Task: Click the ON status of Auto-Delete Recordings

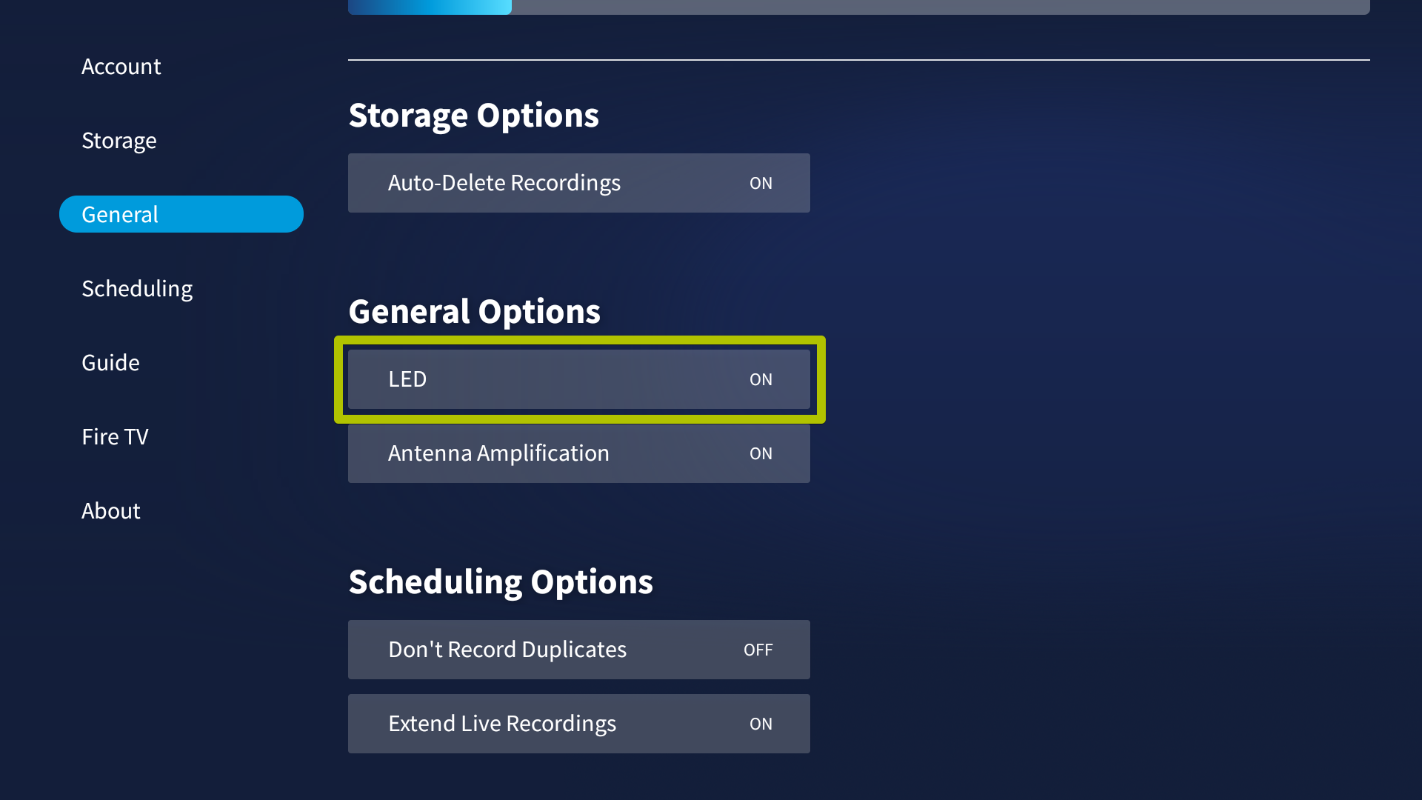Action: pos(761,183)
